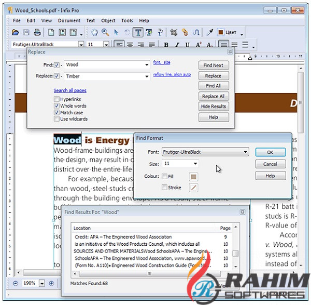This screenshot has height=305, width=311.
Task: Open the zoom percentage dropdown
Action: coord(41,283)
